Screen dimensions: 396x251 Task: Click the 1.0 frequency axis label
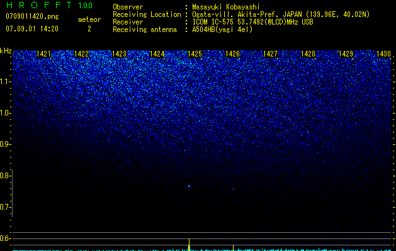pyautogui.click(x=5, y=113)
